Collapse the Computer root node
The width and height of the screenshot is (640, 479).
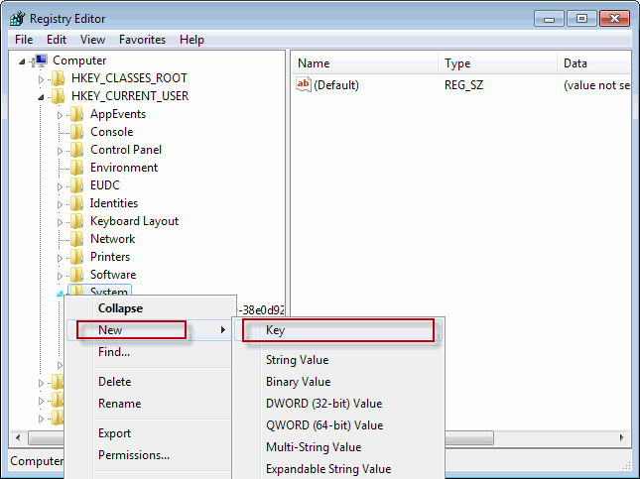(x=22, y=61)
